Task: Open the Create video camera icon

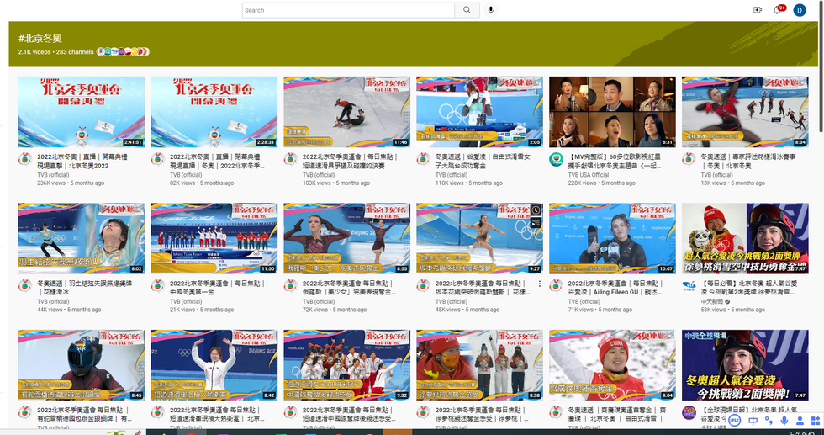Action: coord(758,10)
